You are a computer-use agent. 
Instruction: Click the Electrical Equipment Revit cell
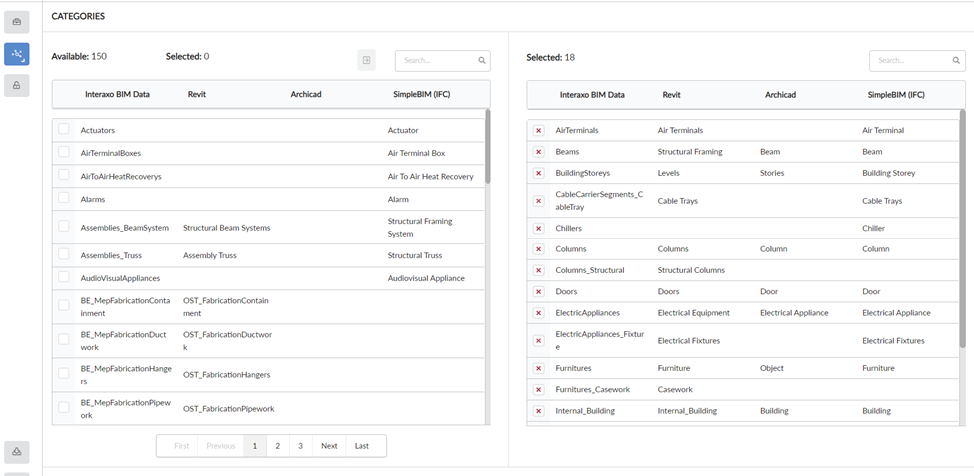694,313
